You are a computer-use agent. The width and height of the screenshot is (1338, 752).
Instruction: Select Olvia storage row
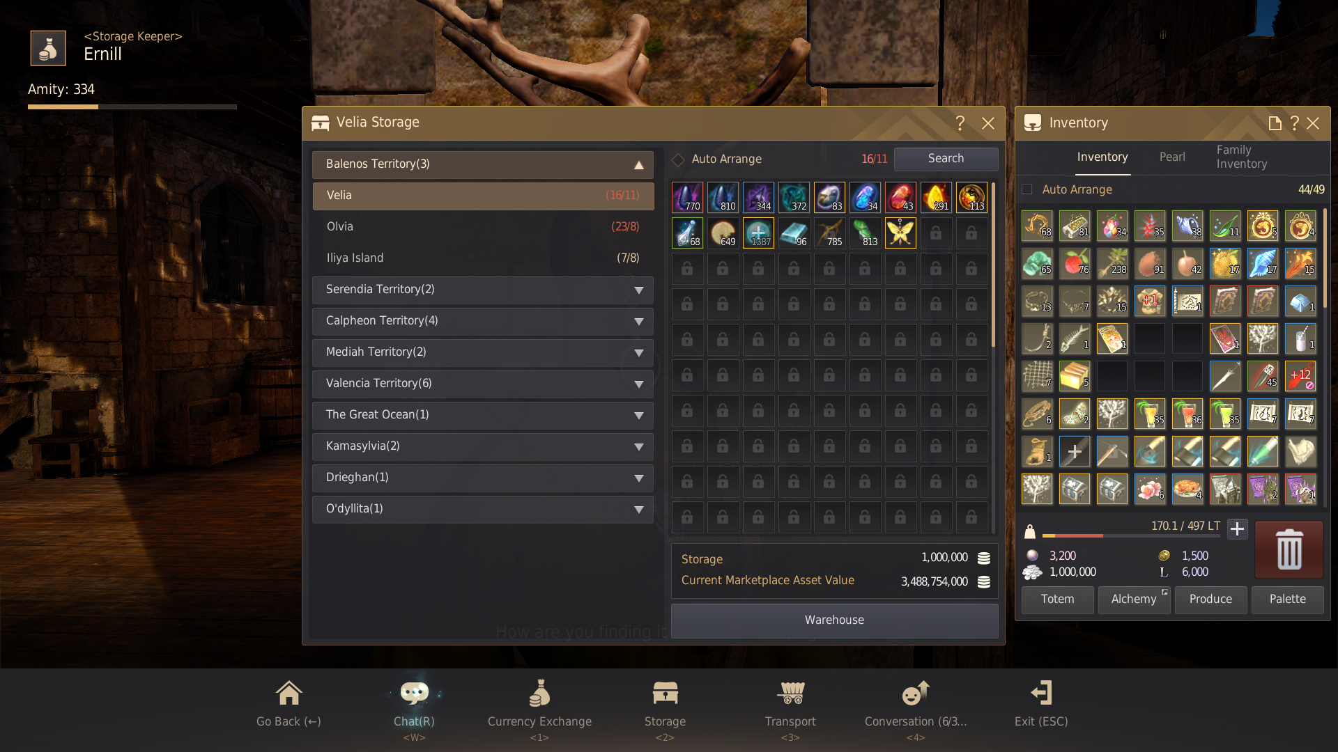(483, 227)
